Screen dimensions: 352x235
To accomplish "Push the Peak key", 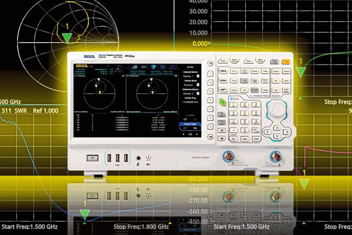I will click(x=265, y=71).
